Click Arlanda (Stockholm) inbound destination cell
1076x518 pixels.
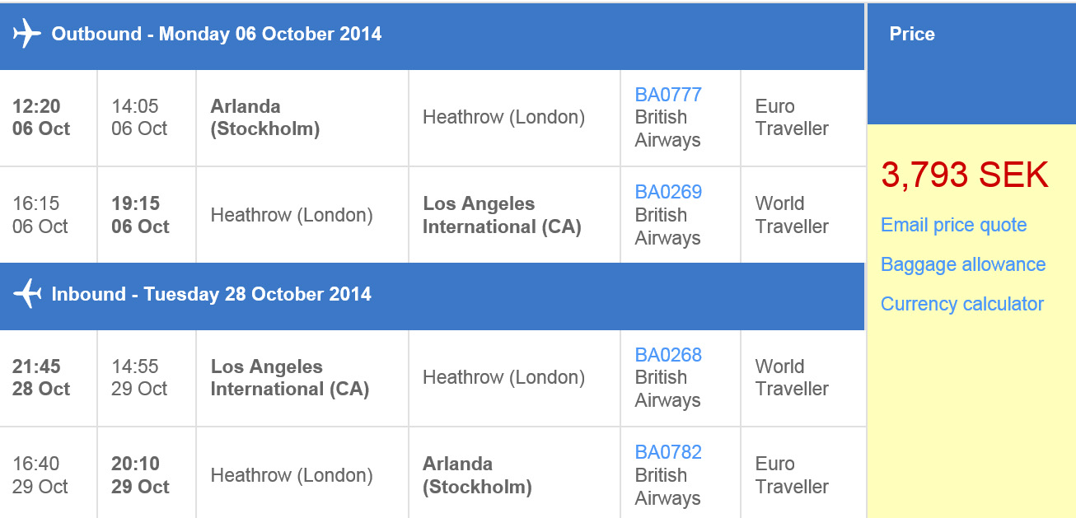pyautogui.click(x=477, y=475)
